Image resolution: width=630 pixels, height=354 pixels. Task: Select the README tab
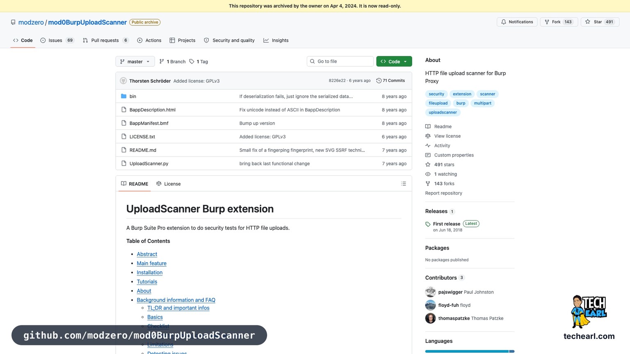(135, 184)
